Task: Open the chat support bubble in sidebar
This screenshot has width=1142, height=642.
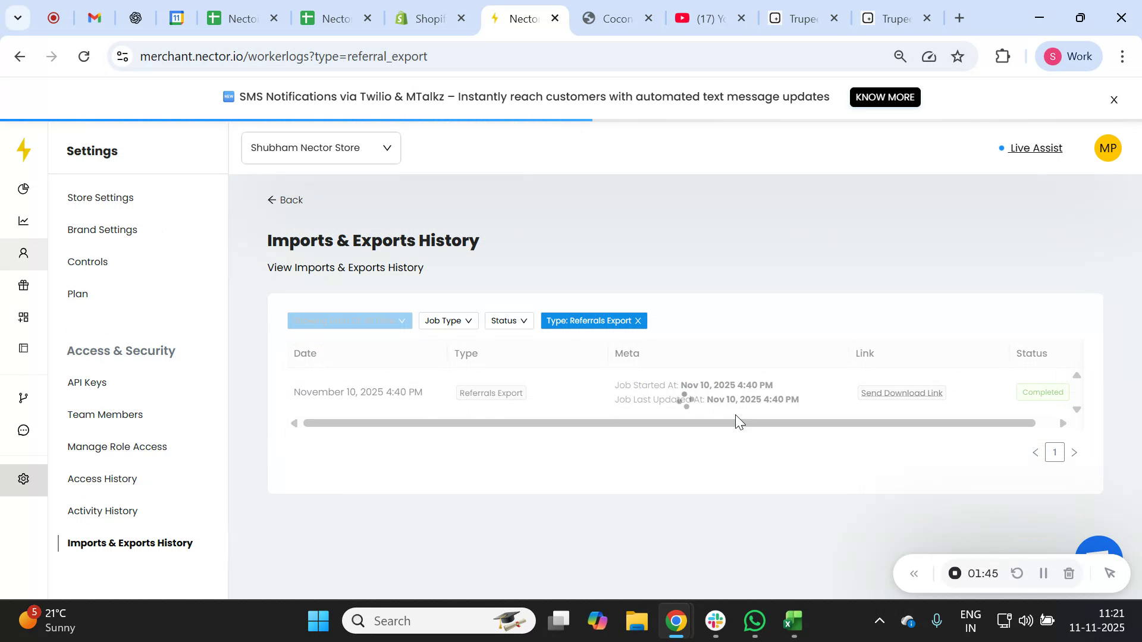Action: point(23,429)
